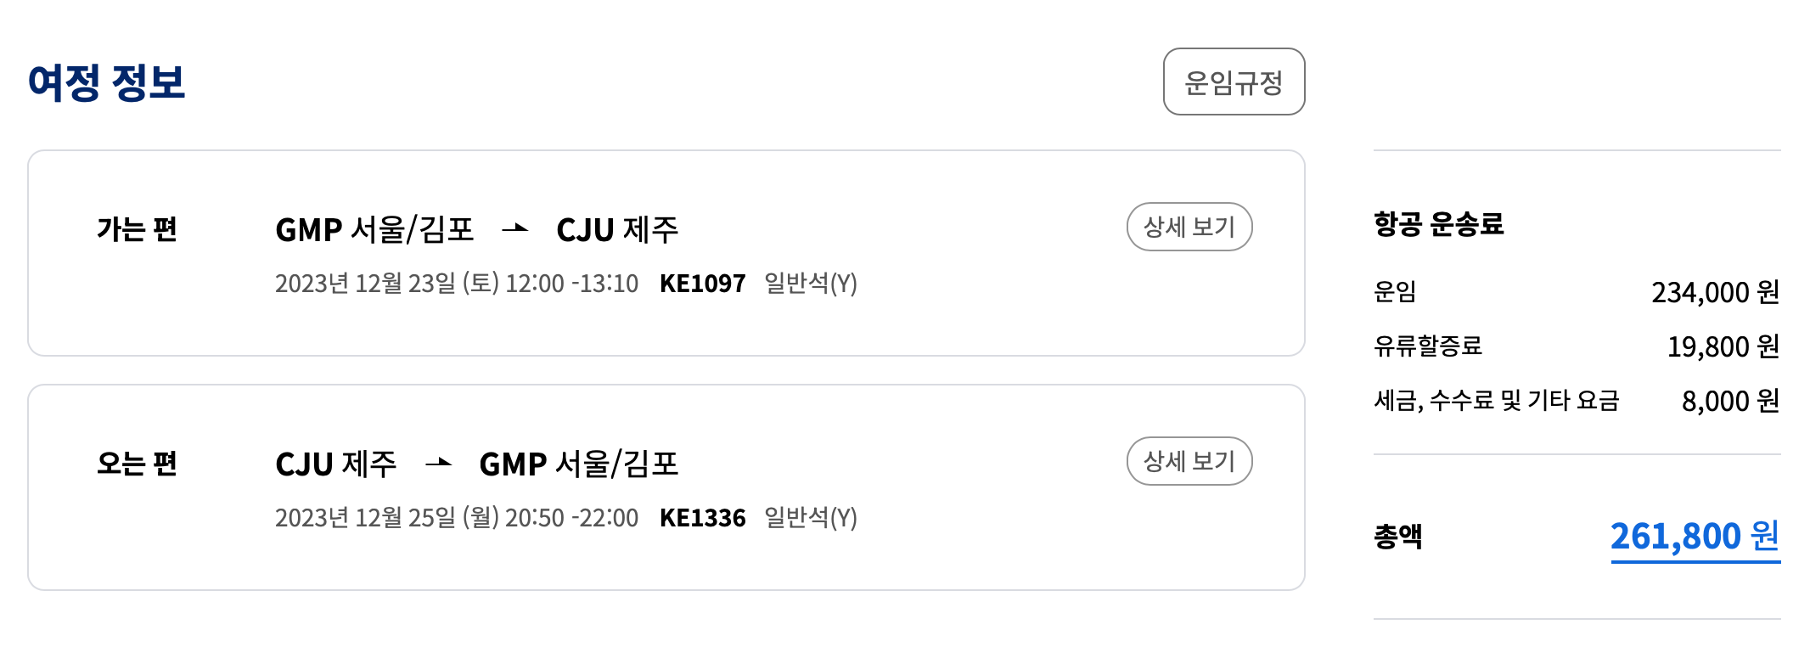Screen dimensions: 1810x647
Task: Open the 운임규정 fare rules button
Action: [1234, 82]
